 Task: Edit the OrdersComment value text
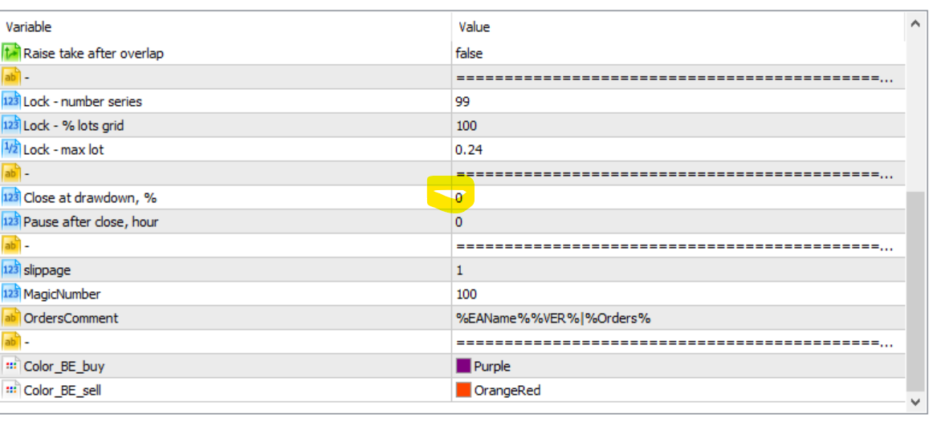click(553, 319)
